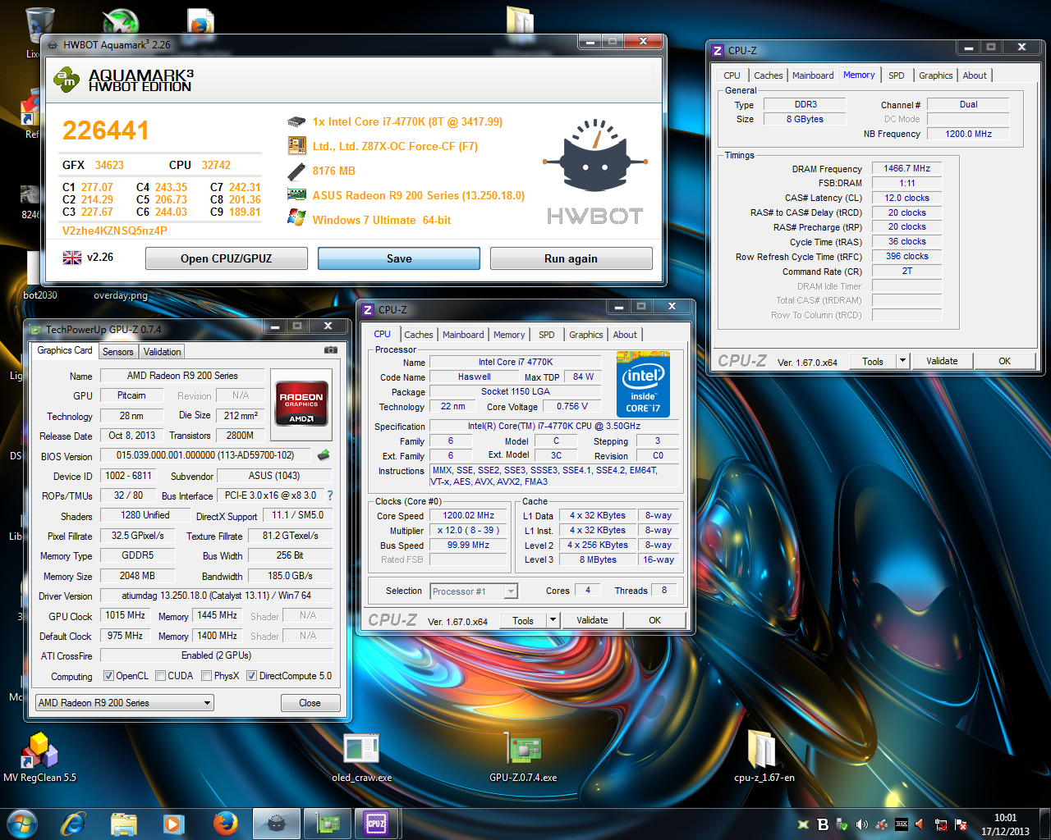Open Windows Media Player from the taskbar
Image resolution: width=1051 pixels, height=840 pixels.
173,824
